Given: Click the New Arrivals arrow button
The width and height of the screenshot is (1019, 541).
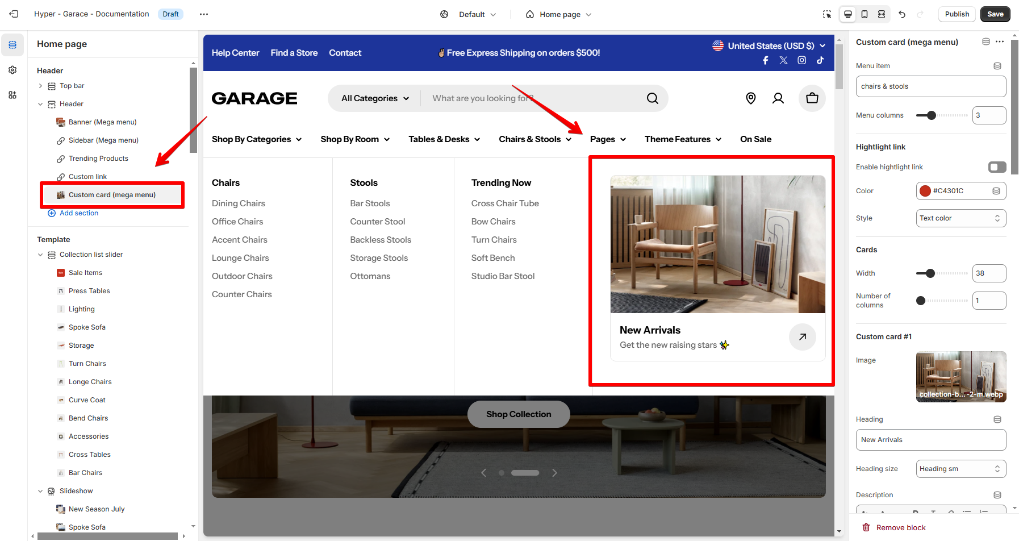Looking at the screenshot, I should tap(803, 337).
